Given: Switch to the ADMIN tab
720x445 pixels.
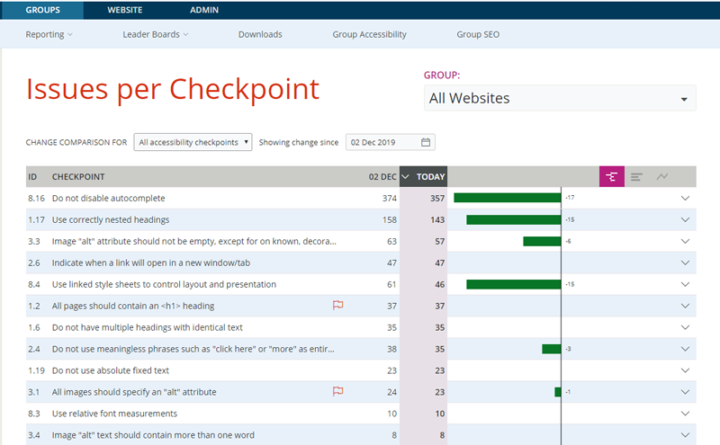Looking at the screenshot, I should coord(204,10).
